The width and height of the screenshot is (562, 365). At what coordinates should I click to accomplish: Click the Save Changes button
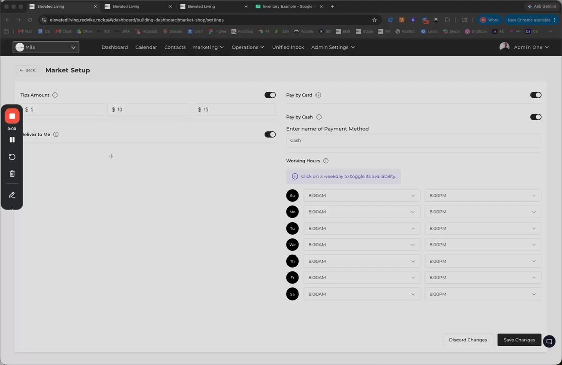519,340
